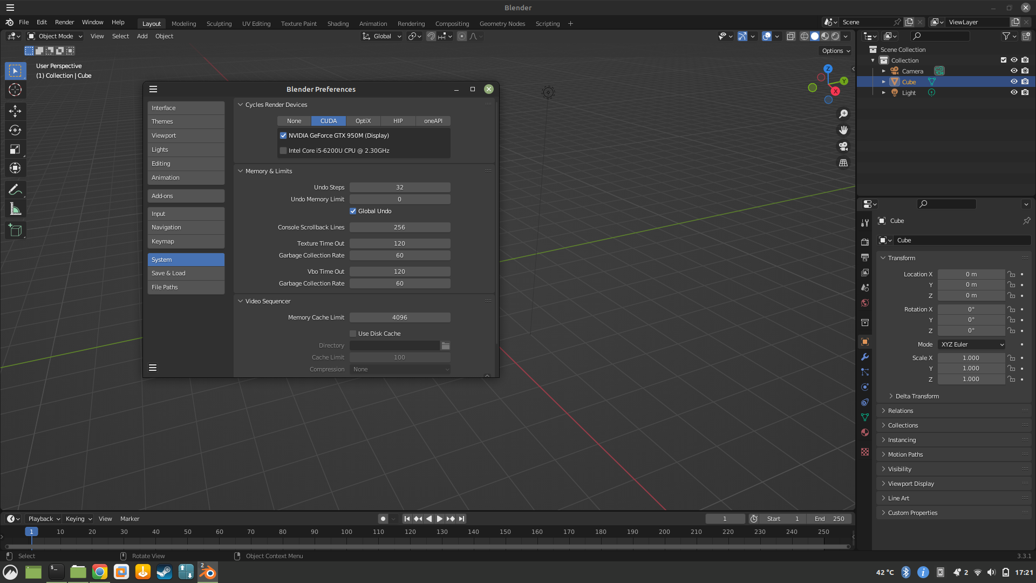
Task: Select the Annotate pencil tool
Action: 15,189
